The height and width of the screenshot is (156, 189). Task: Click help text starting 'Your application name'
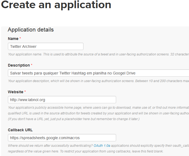[x=98, y=54]
